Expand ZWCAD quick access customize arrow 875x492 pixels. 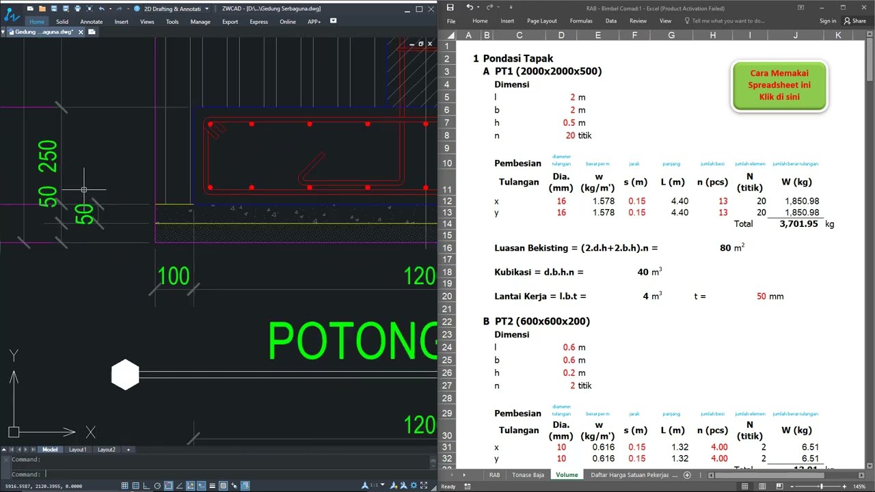(128, 8)
